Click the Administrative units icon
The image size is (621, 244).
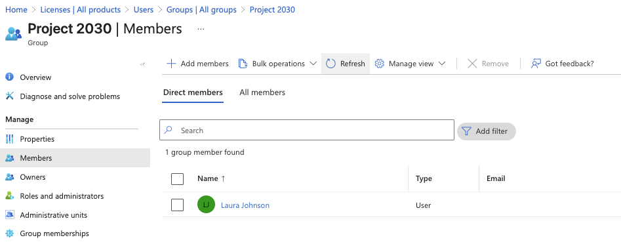point(10,215)
